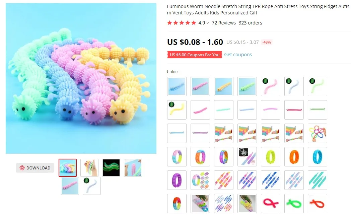Pick the yellow caterpillar color option
This screenshot has height=215, width=351.
(224, 86)
